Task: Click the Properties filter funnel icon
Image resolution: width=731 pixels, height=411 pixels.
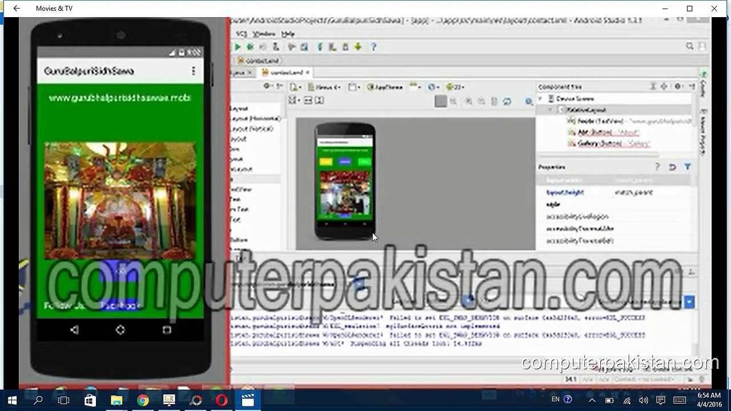Action: pos(688,167)
